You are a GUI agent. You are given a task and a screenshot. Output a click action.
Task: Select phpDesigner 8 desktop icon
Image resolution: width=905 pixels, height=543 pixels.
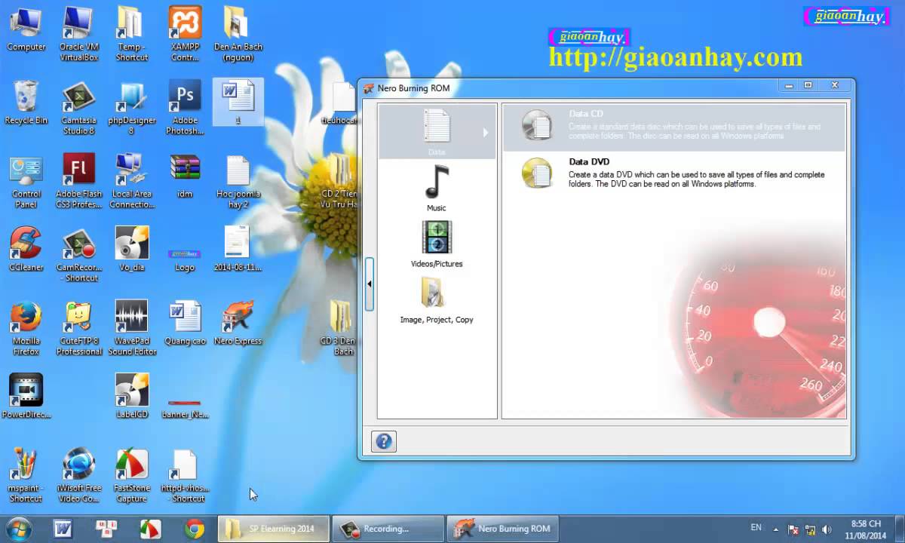pyautogui.click(x=132, y=108)
